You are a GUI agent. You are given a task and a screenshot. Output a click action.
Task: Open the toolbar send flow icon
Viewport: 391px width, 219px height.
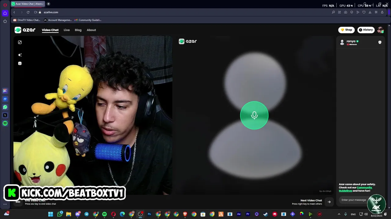[x=358, y=12]
